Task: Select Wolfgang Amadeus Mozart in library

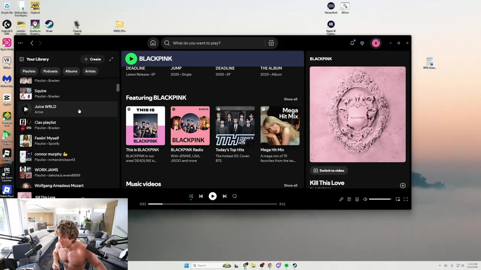Action: pos(68,185)
